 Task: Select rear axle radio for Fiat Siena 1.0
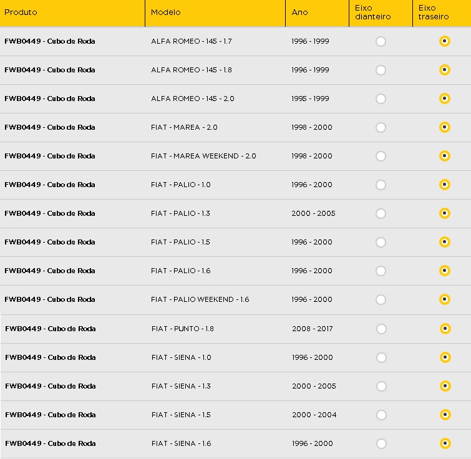(x=445, y=357)
